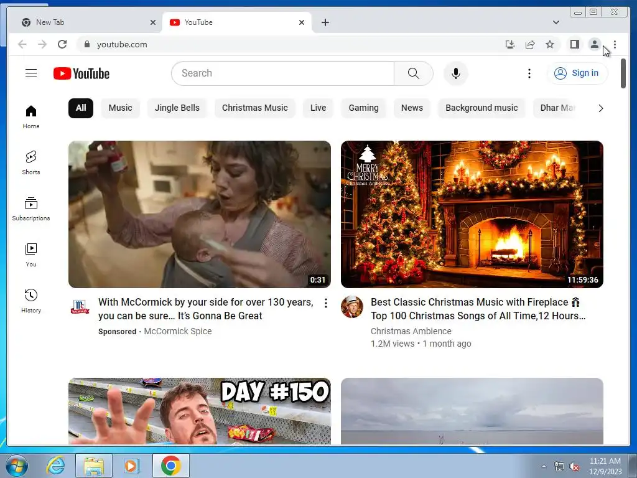The width and height of the screenshot is (637, 478).
Task: Open the cloudy sky video thumbnail
Action: (472, 411)
